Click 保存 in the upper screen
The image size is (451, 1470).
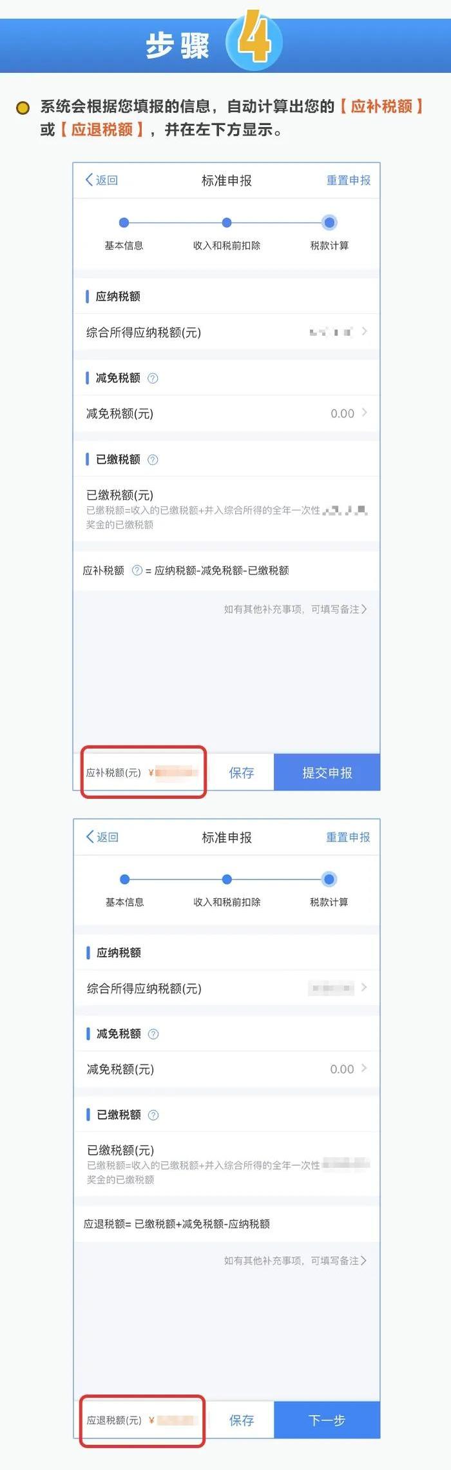pos(242,772)
